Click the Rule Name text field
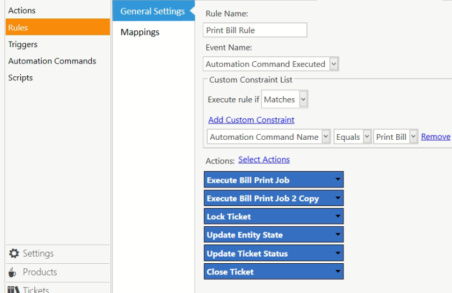Image resolution: width=452 pixels, height=293 pixels. (255, 30)
